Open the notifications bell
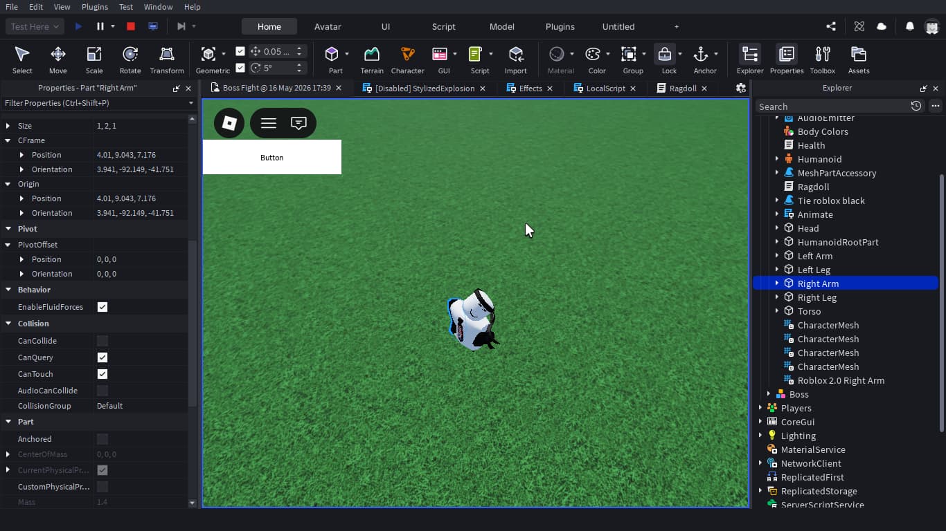946x531 pixels. pyautogui.click(x=910, y=26)
